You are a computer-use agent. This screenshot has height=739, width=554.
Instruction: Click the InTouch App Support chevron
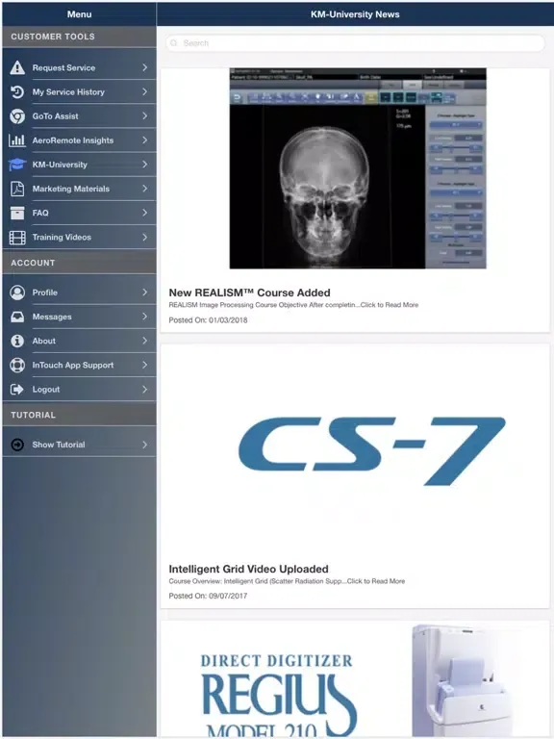pyautogui.click(x=144, y=366)
